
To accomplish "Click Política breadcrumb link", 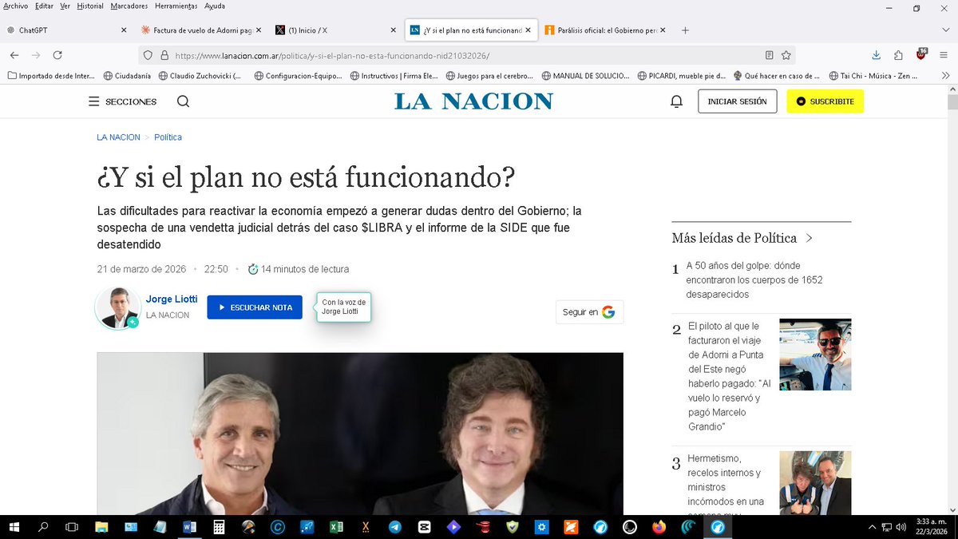I will (x=168, y=137).
